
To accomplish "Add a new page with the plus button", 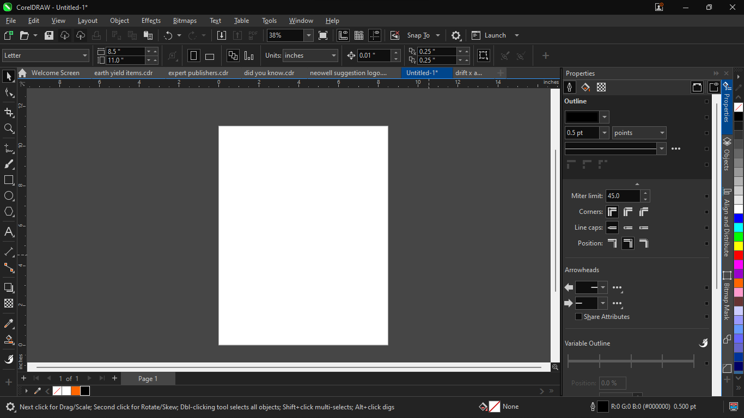I will (x=23, y=378).
